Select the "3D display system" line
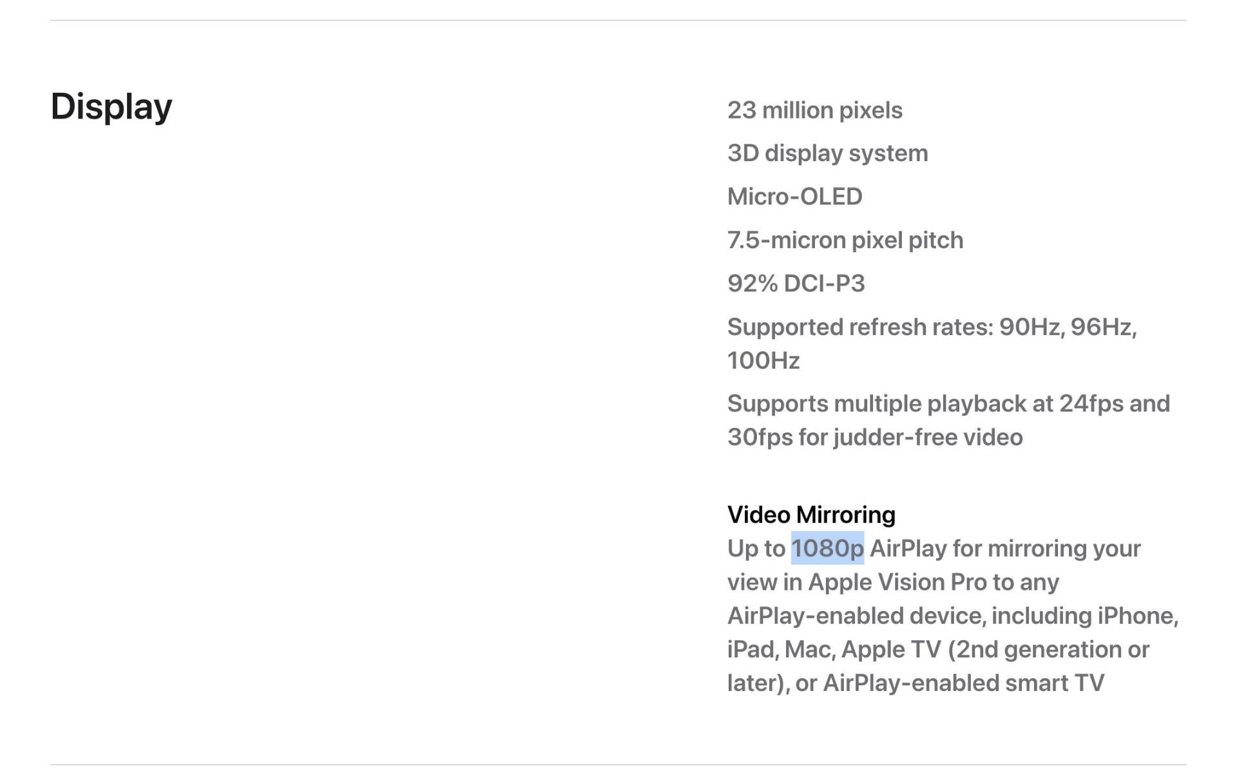Viewport: 1237px width, 778px height. [827, 153]
